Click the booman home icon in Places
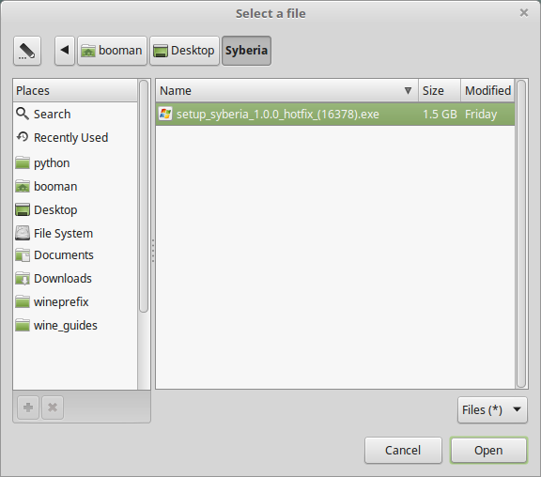 coord(23,186)
